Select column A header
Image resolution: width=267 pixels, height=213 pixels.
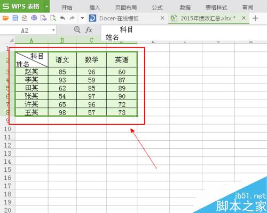[32, 40]
